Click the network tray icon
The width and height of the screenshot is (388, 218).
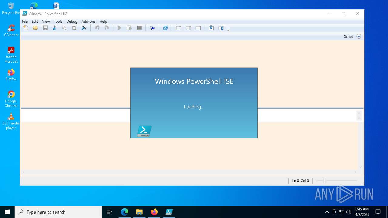341,212
